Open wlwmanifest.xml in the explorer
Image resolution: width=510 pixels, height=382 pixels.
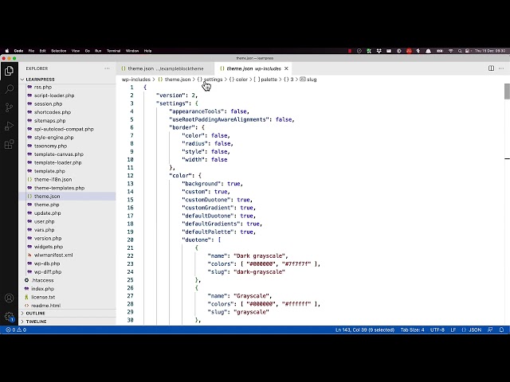pyautogui.click(x=53, y=255)
